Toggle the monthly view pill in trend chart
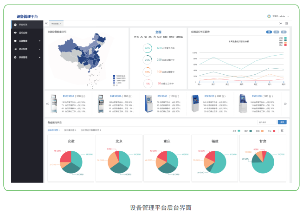Viewport: 303px width, 214px height. click(x=276, y=32)
